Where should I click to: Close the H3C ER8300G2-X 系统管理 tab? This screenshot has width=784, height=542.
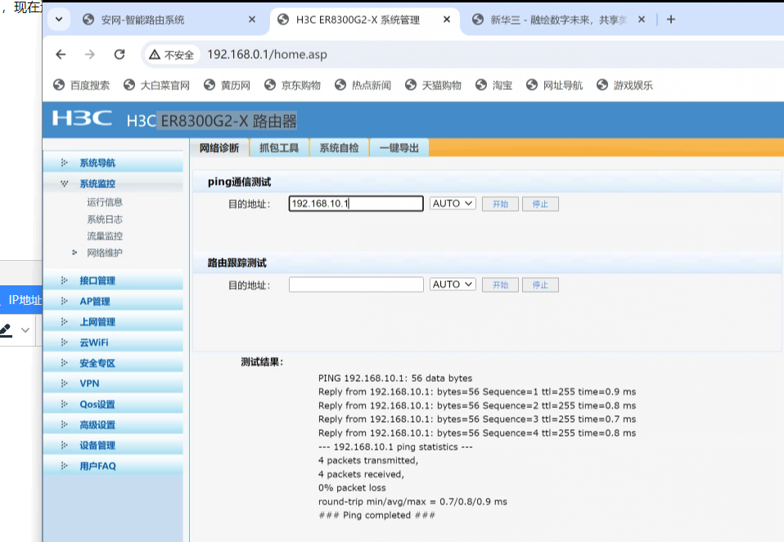(x=447, y=20)
